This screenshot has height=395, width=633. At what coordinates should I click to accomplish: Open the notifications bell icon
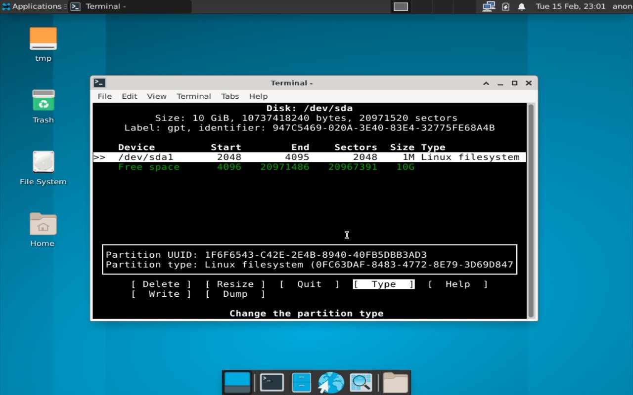[x=522, y=6]
